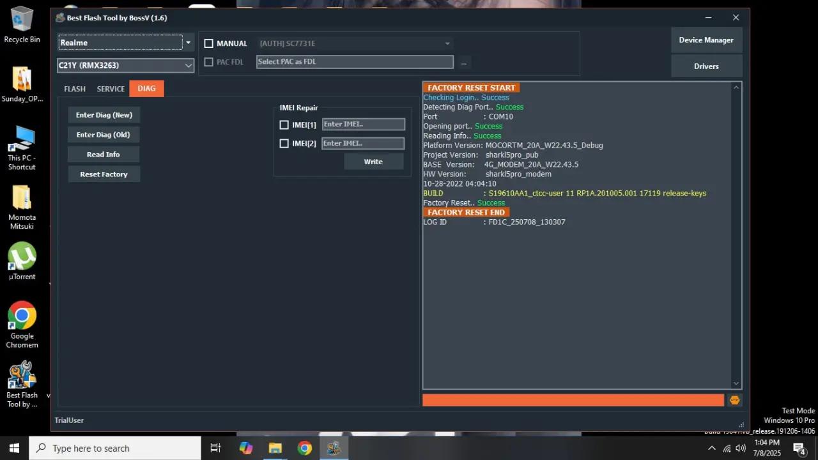Click the Reset Factory button
Viewport: 818px width, 460px height.
pyautogui.click(x=104, y=174)
